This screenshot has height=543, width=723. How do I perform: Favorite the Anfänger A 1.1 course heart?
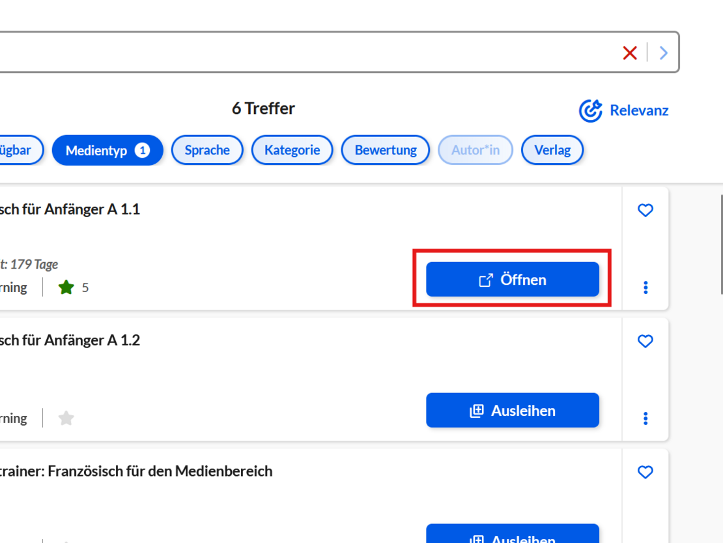coord(645,210)
